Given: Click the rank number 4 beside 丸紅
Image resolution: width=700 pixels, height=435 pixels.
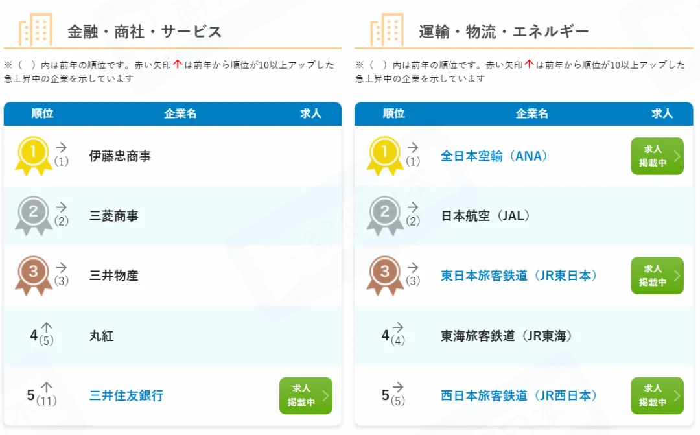Looking at the screenshot, I should [x=34, y=335].
